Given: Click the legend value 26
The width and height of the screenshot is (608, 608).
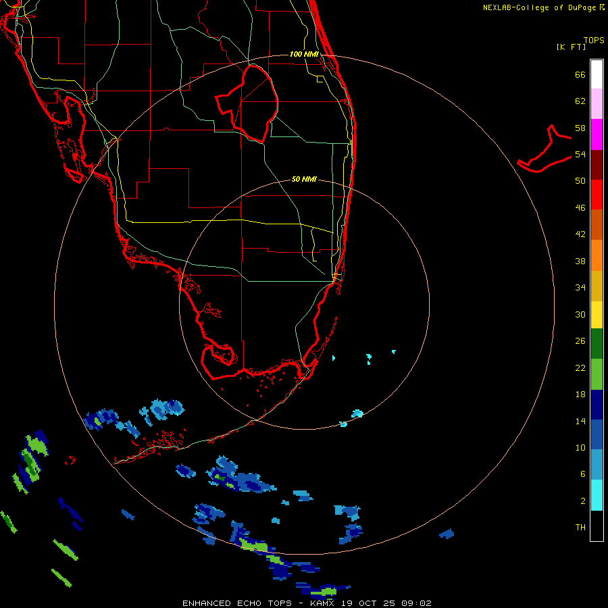Looking at the screenshot, I should [x=580, y=341].
